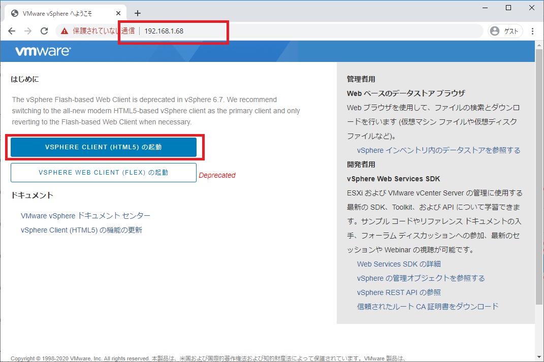Click the insecure connection warning triangle

point(65,31)
